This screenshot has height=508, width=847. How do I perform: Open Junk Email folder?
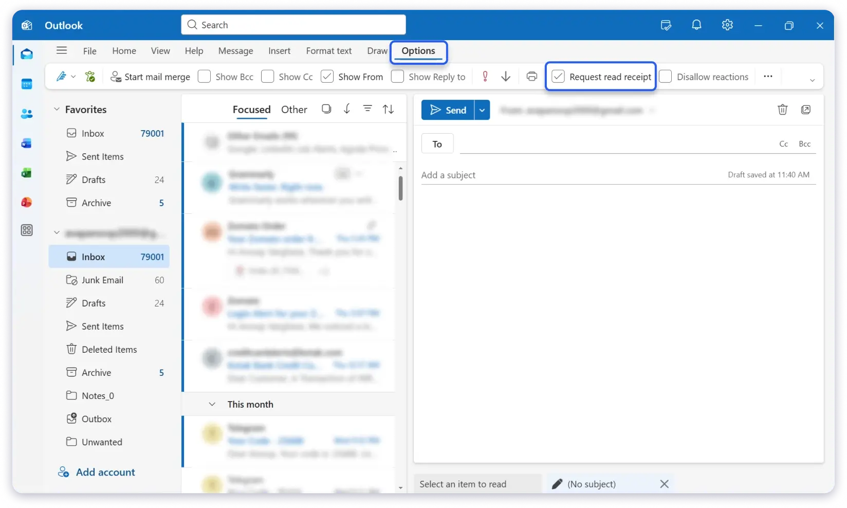coord(109,280)
